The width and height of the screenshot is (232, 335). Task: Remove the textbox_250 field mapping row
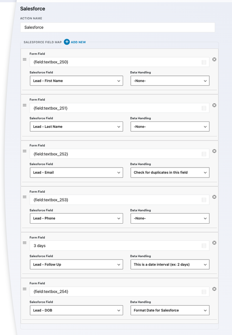click(214, 59)
